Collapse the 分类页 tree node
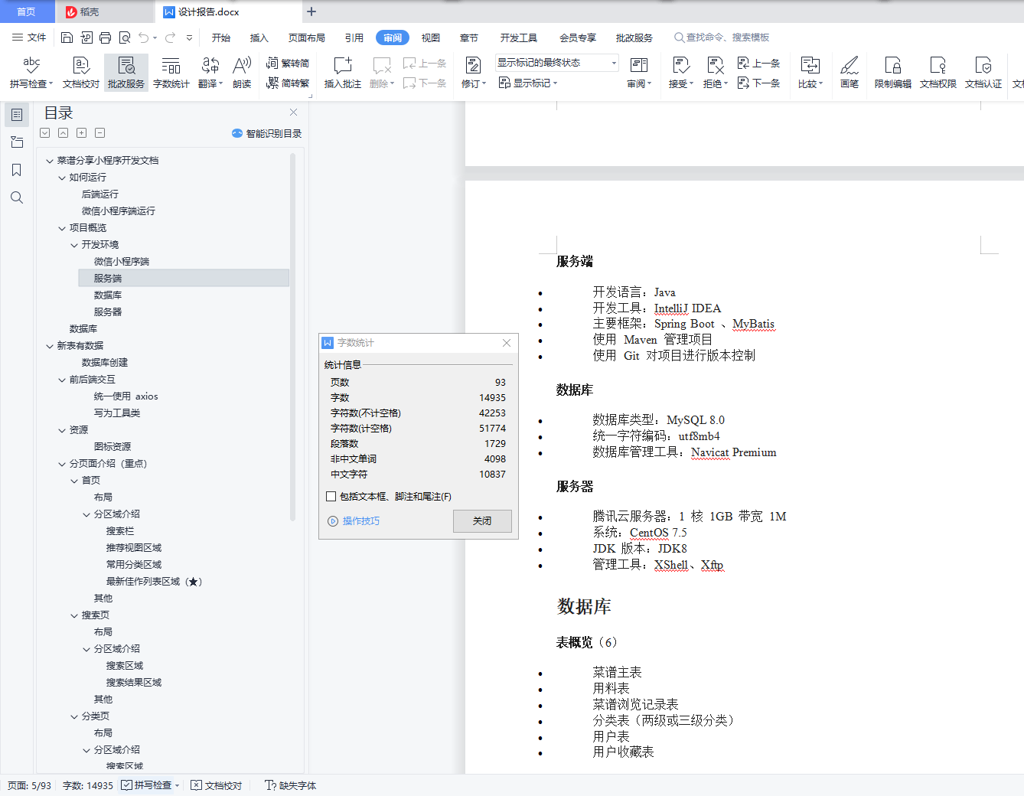 (x=74, y=716)
